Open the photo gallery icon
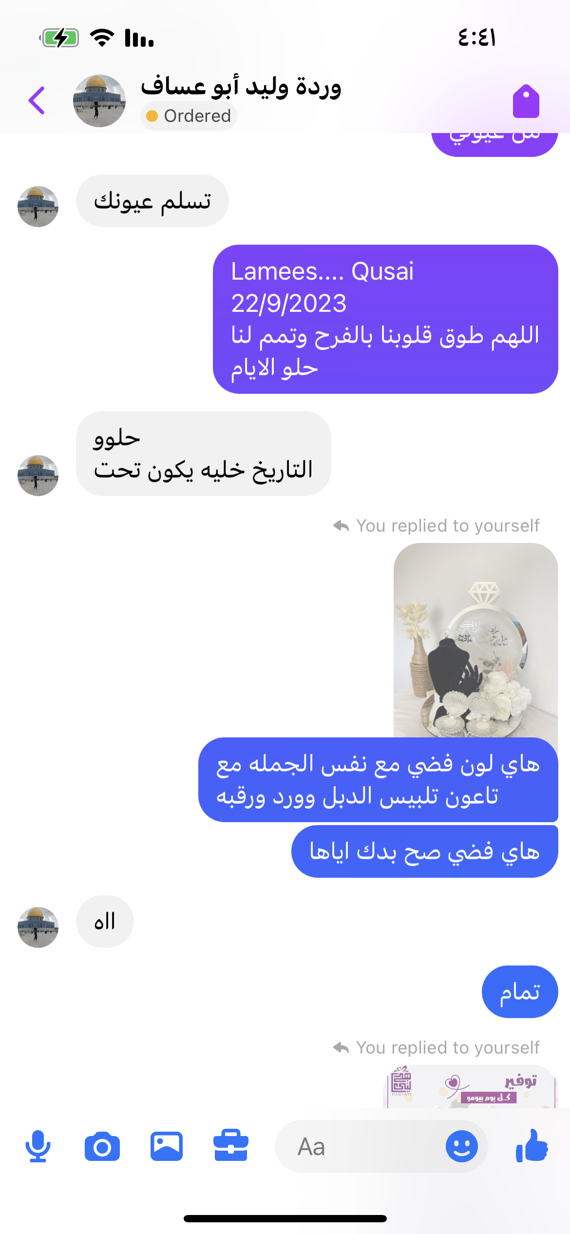This screenshot has width=570, height=1234. (167, 1146)
